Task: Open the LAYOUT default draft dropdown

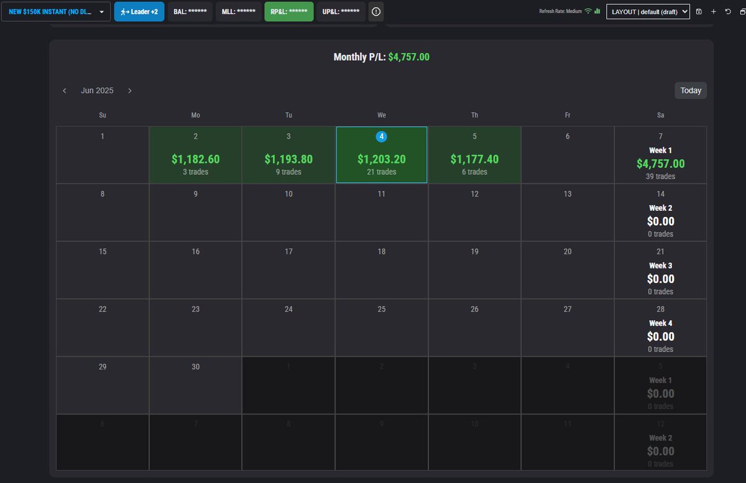Action: point(648,11)
